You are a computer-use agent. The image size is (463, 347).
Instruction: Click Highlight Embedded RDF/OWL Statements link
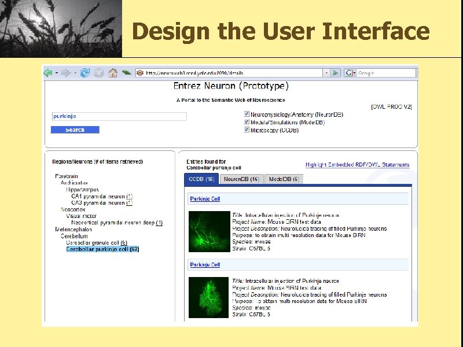(x=357, y=165)
